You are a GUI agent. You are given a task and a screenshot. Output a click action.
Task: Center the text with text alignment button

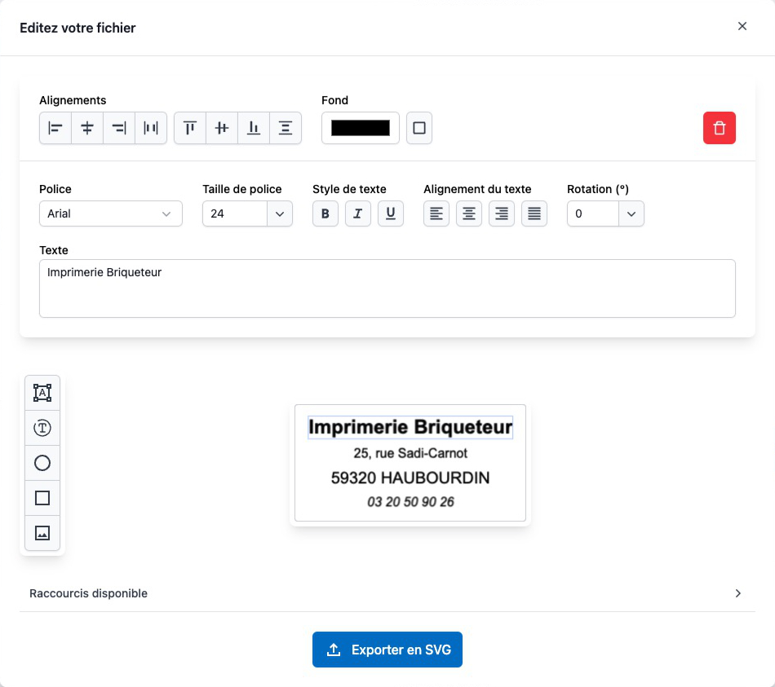(469, 214)
